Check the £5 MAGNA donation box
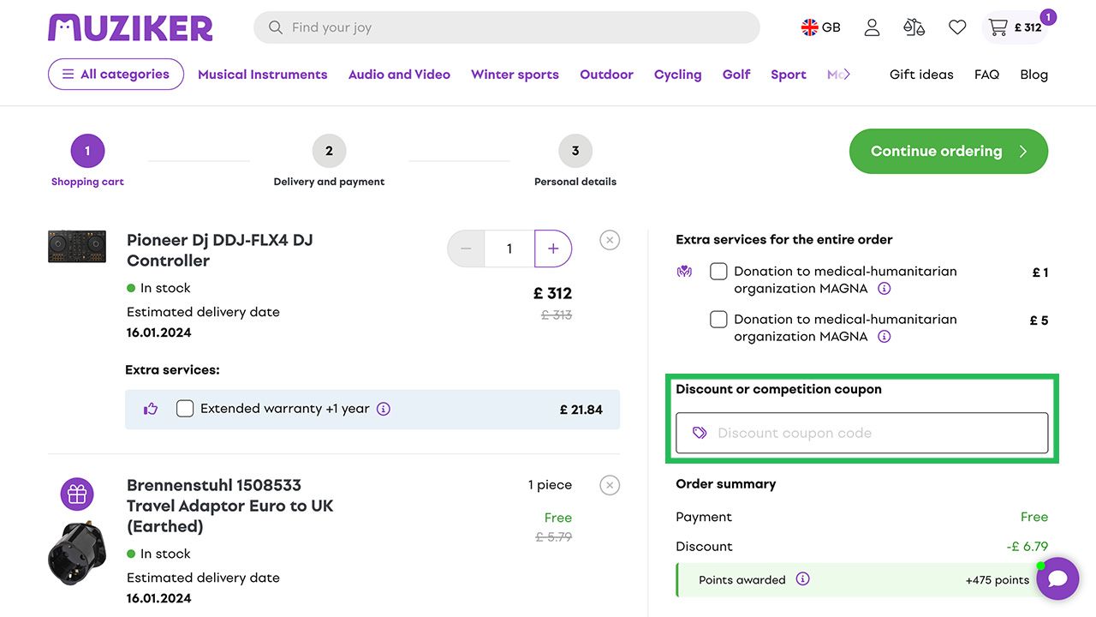Image resolution: width=1096 pixels, height=617 pixels. pyautogui.click(x=718, y=320)
